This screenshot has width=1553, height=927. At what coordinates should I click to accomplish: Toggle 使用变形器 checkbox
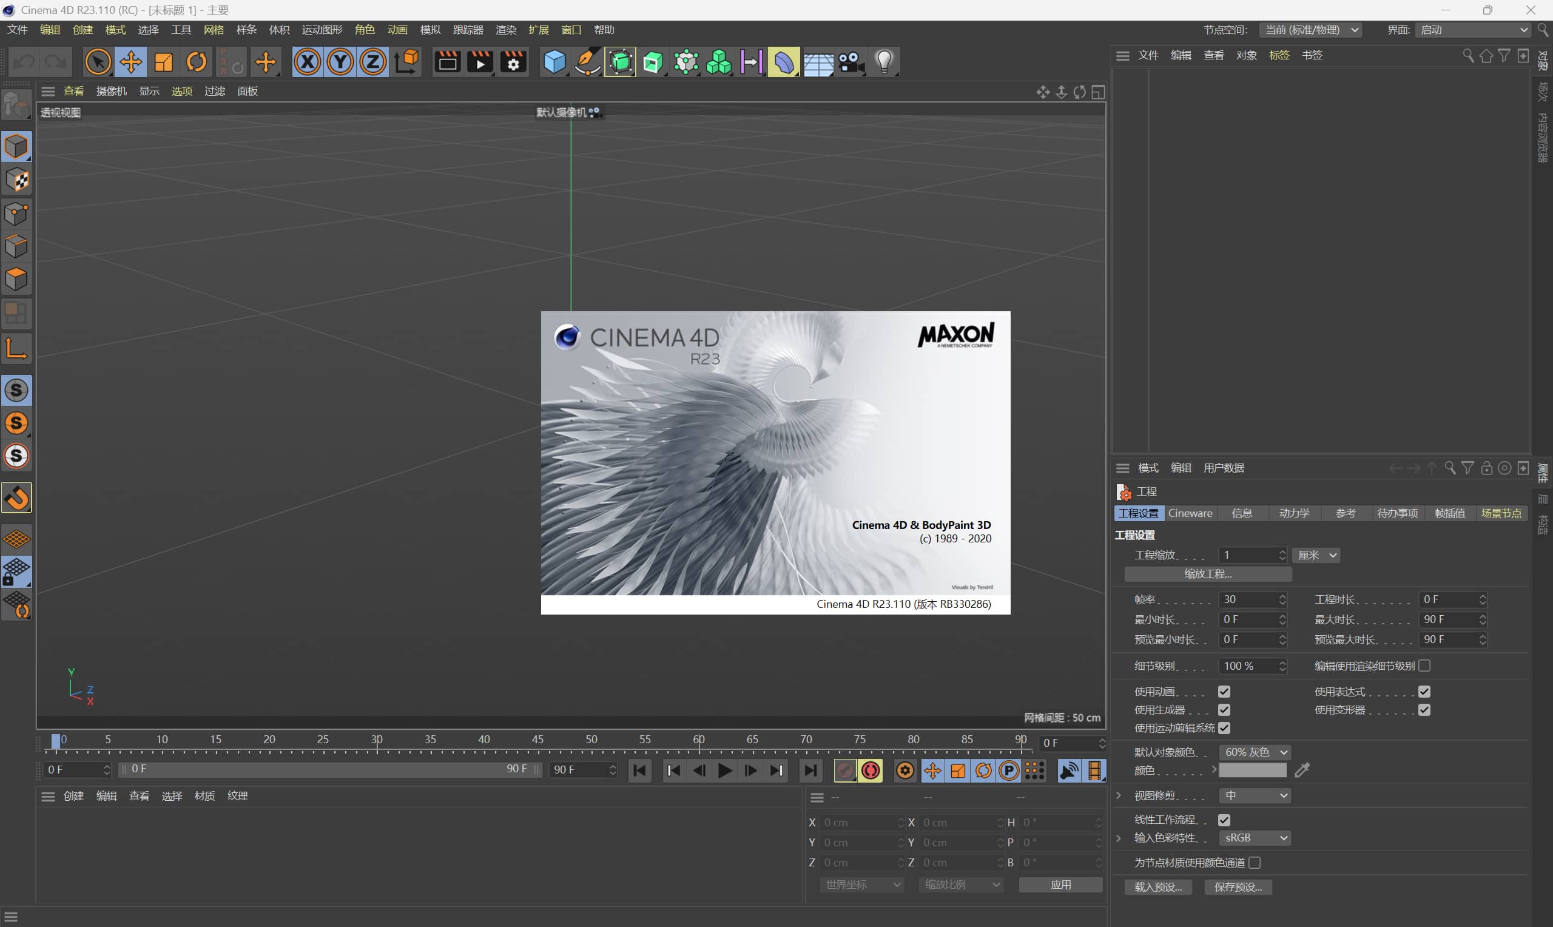point(1424,710)
